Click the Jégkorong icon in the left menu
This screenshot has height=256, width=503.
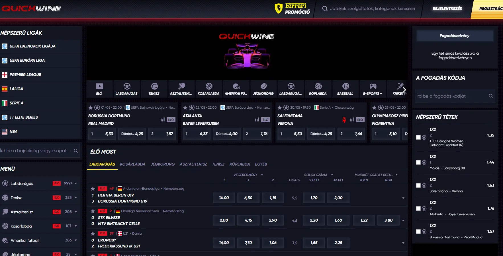[5, 254]
